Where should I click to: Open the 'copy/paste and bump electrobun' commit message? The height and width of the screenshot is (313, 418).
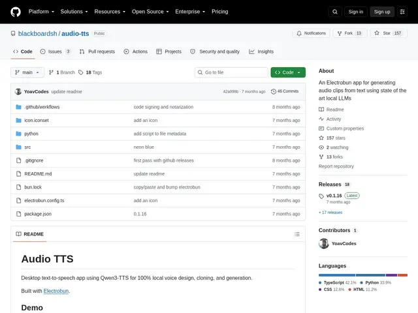coord(167,187)
